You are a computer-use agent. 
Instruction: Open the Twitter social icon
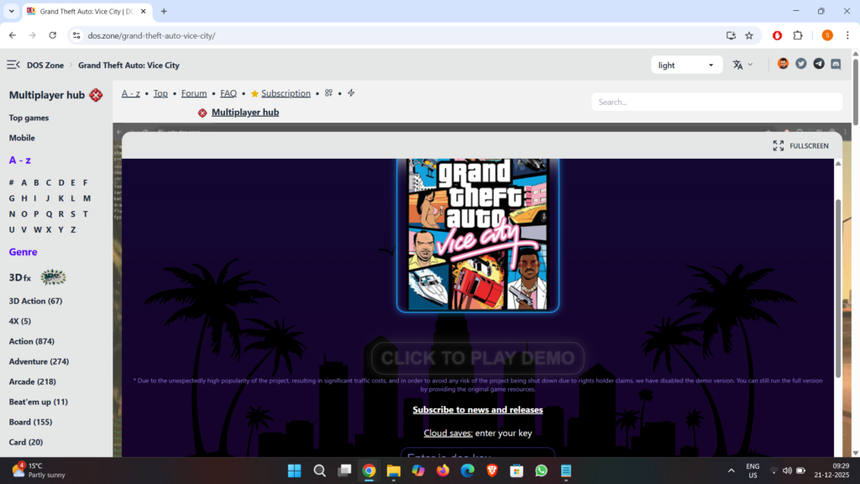(801, 64)
